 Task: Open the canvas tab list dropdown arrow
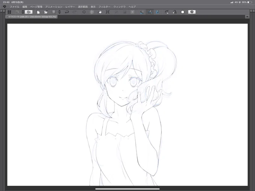click(247, 17)
